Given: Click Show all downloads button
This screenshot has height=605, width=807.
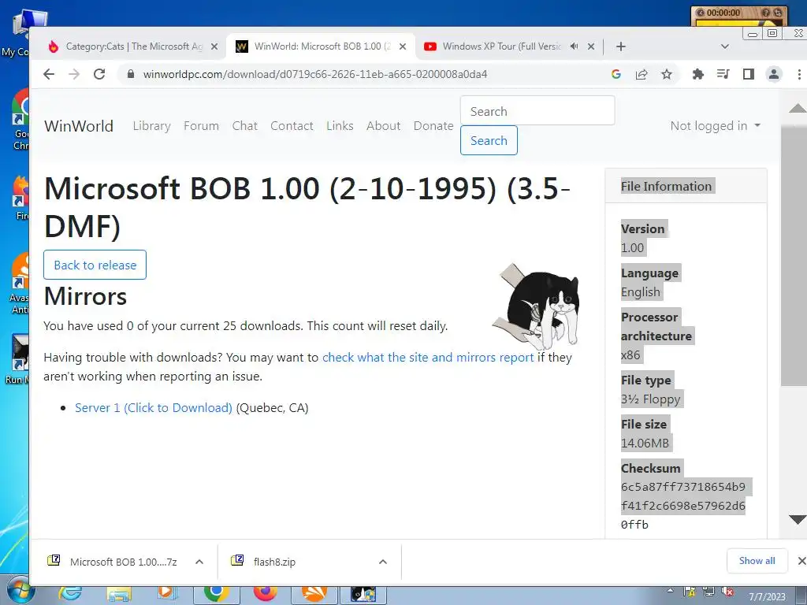Looking at the screenshot, I should 757,561.
